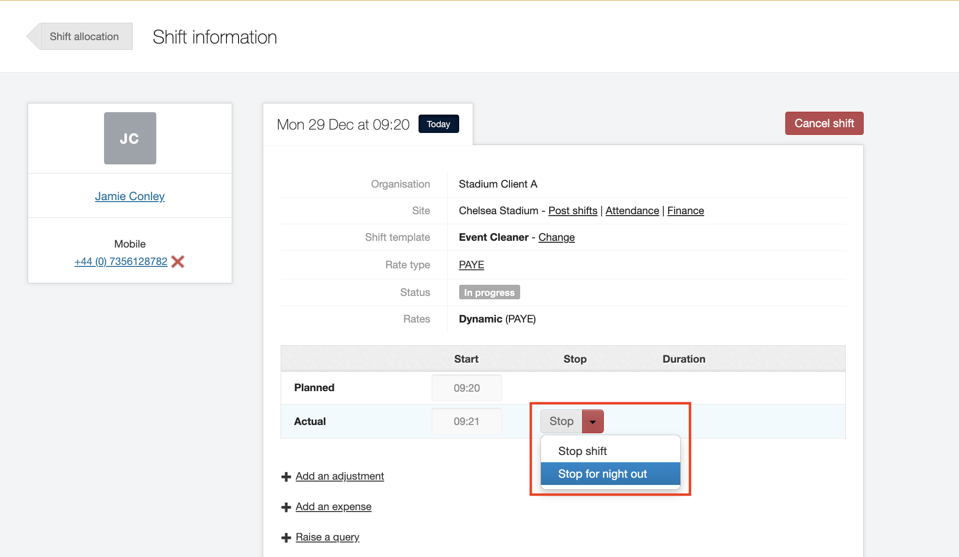The width and height of the screenshot is (959, 557).
Task: Click the Cancel shift button
Action: pos(824,123)
